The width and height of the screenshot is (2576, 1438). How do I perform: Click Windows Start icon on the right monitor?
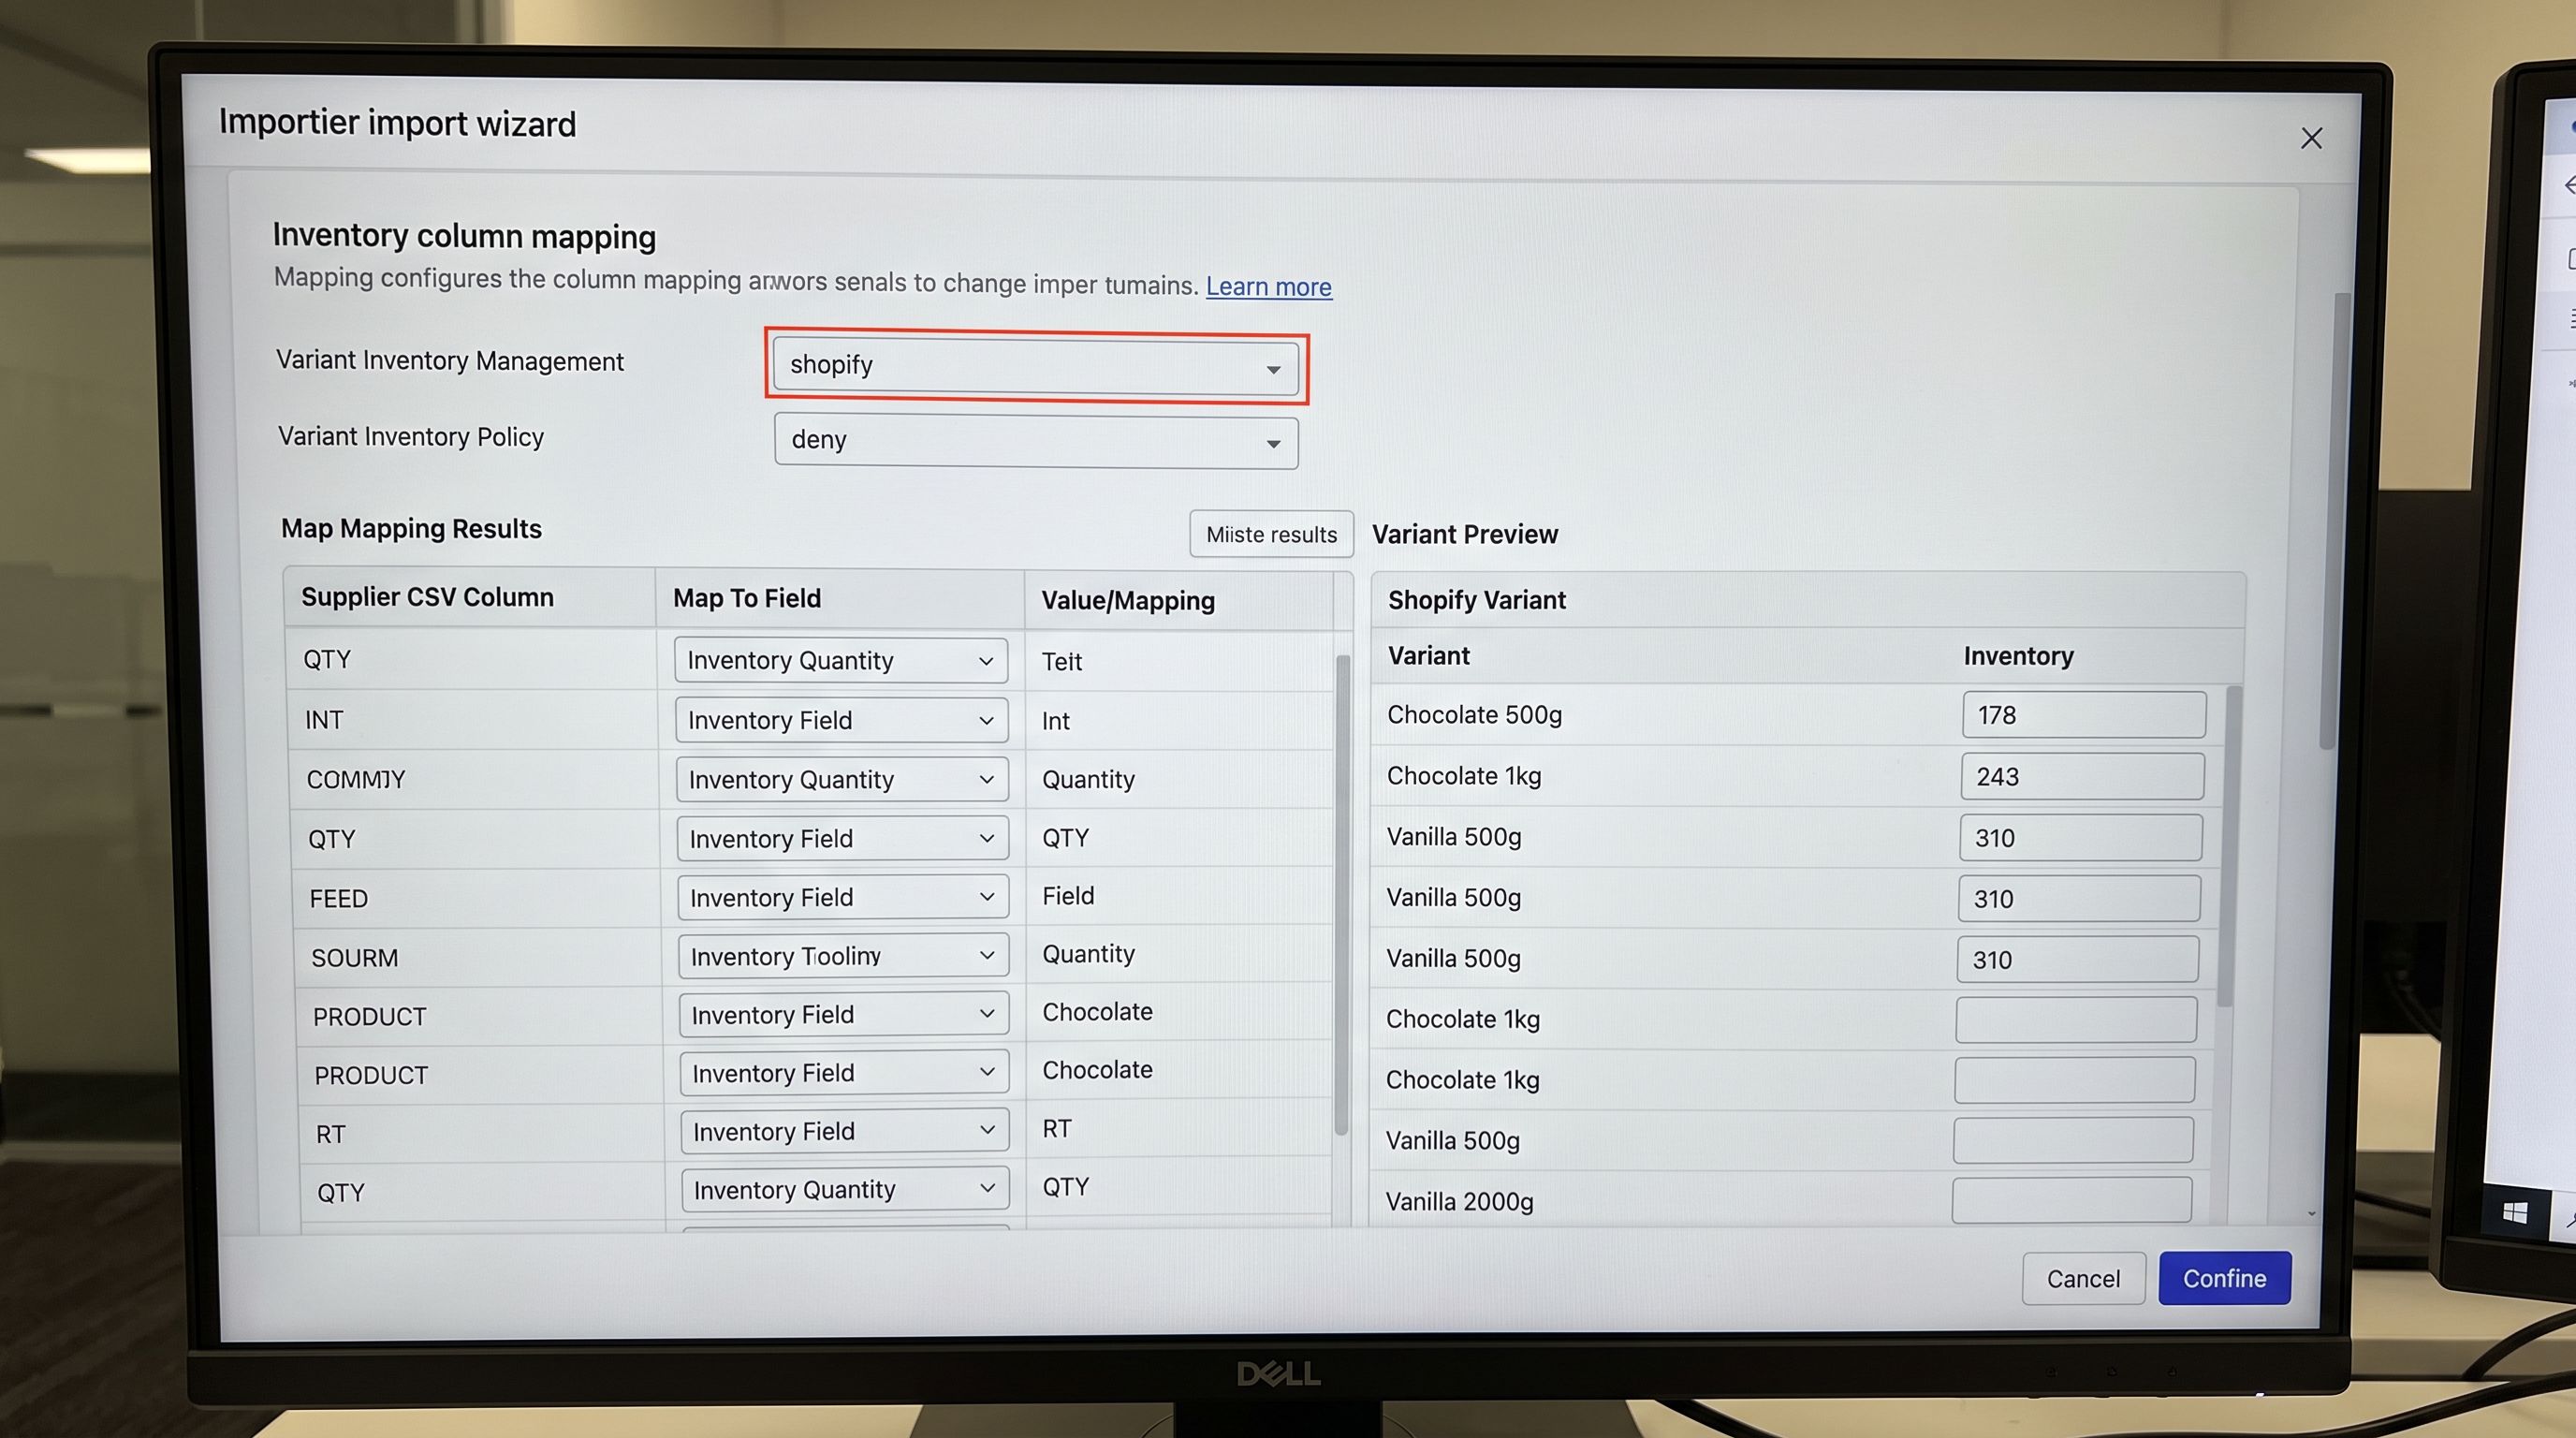(2515, 1213)
